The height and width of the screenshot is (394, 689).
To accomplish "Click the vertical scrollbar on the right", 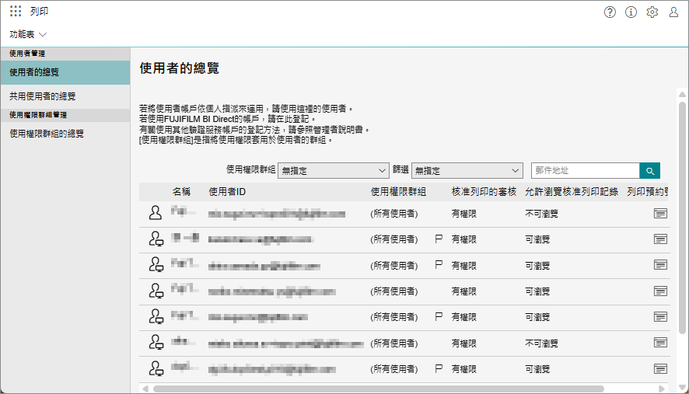I will (x=682, y=218).
